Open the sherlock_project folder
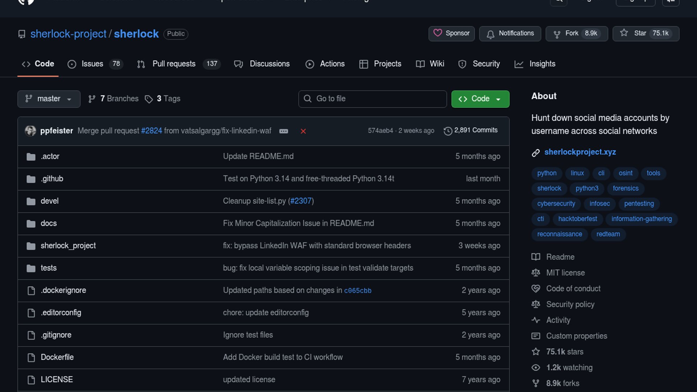The height and width of the screenshot is (392, 697). click(68, 246)
